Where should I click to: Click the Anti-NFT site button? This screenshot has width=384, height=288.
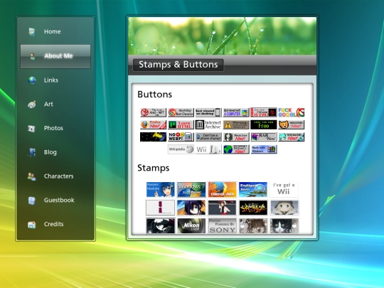(x=154, y=112)
